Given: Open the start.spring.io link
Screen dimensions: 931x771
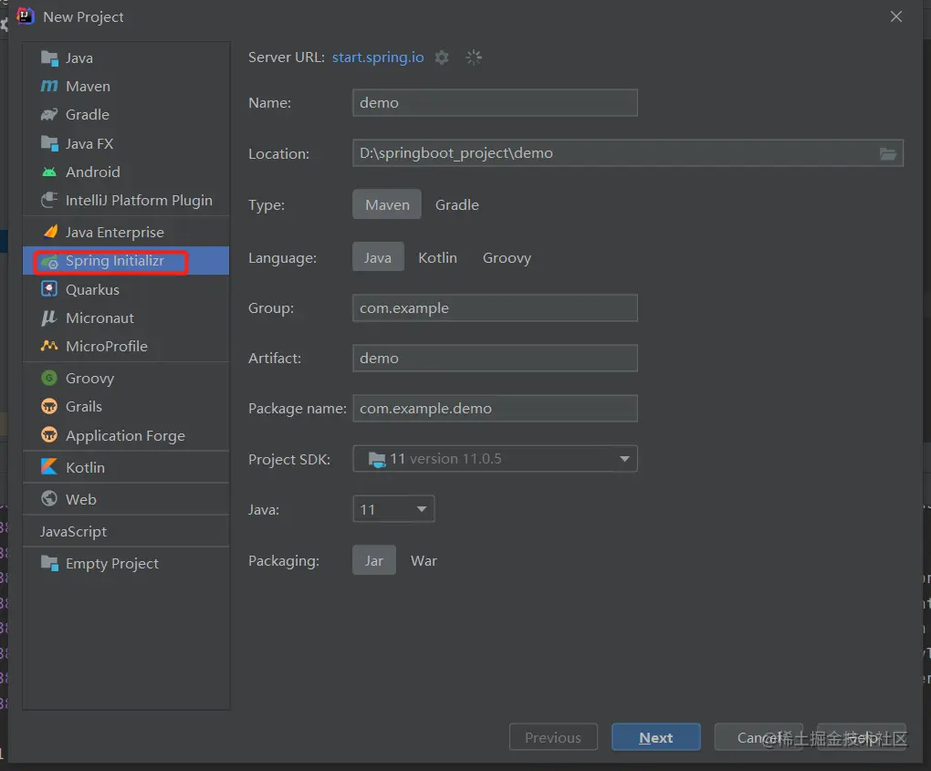Looking at the screenshot, I should (x=378, y=57).
